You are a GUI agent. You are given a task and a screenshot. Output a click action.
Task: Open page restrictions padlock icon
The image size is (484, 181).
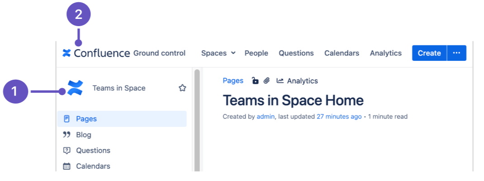point(255,81)
